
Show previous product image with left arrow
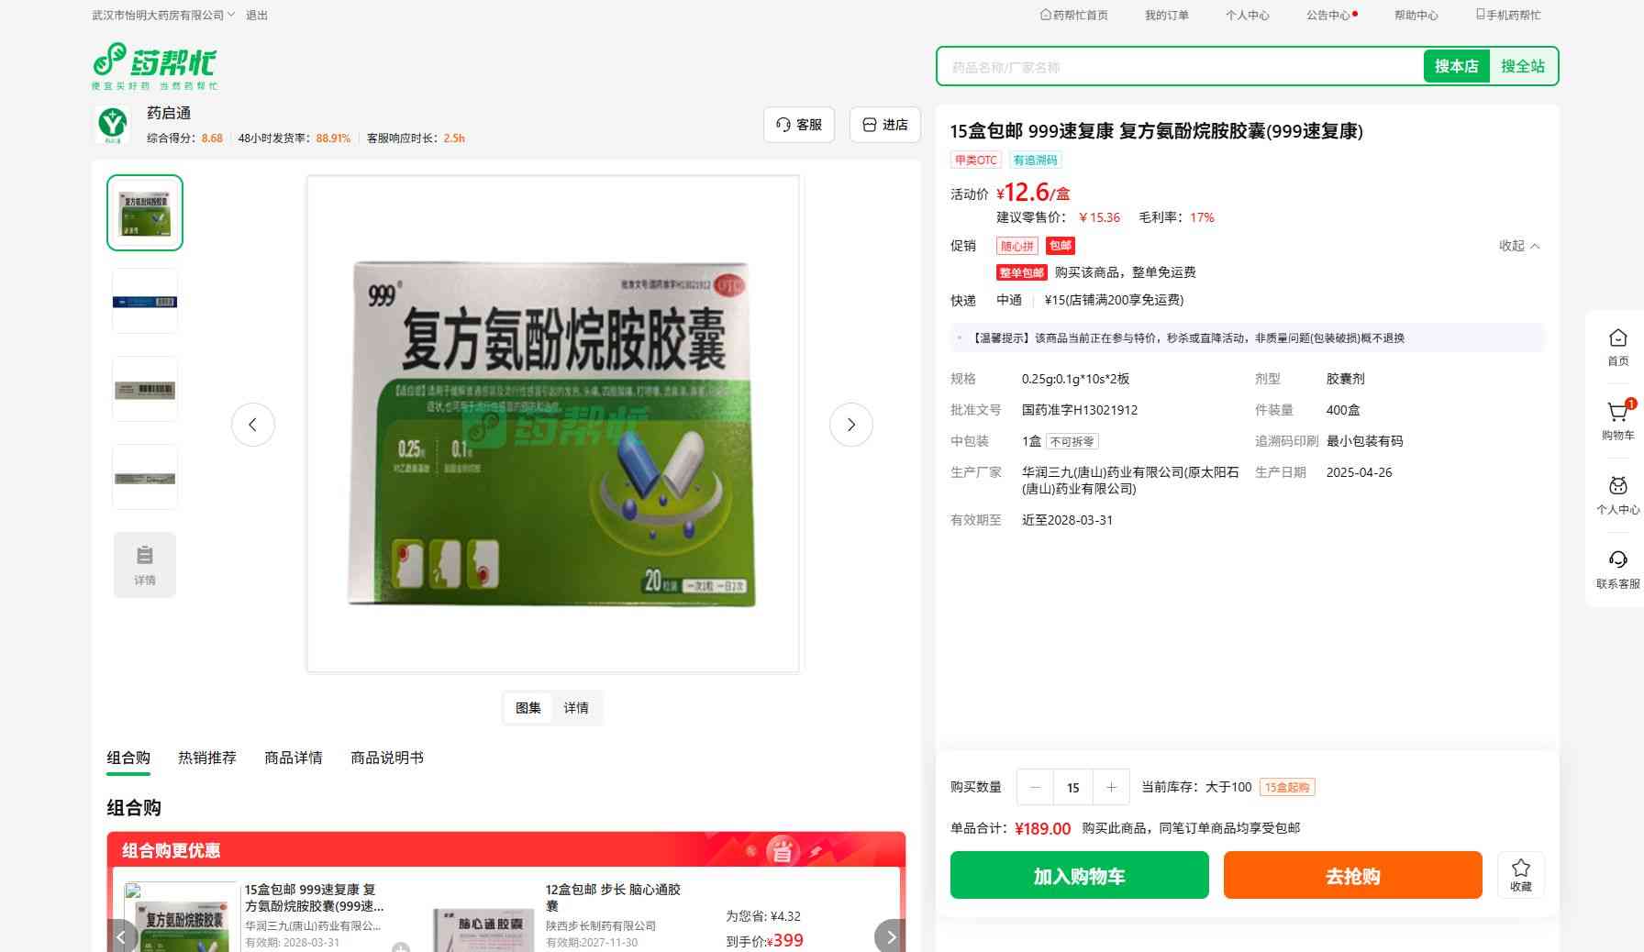(x=253, y=425)
